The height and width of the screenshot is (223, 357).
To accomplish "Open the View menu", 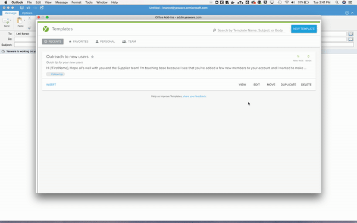I will [48, 2].
